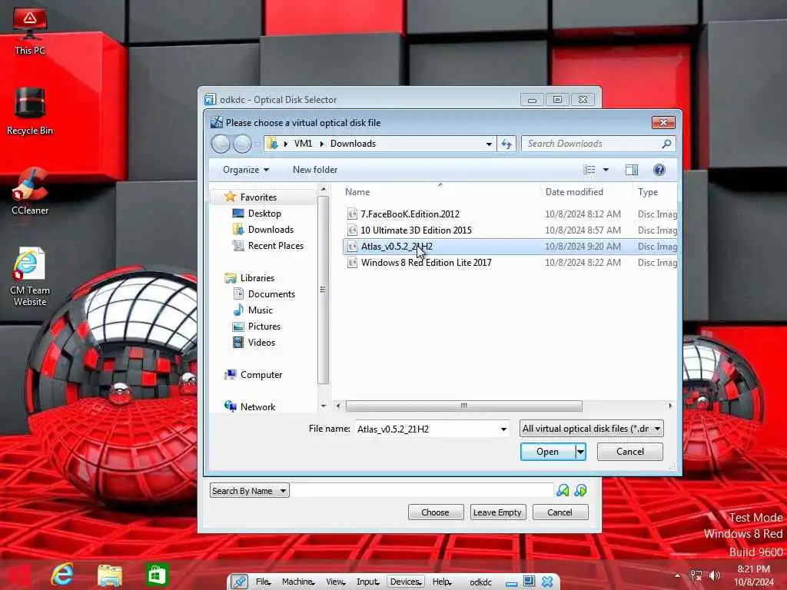The image size is (787, 590).
Task: Open File Explorer from the taskbar
Action: point(110,575)
